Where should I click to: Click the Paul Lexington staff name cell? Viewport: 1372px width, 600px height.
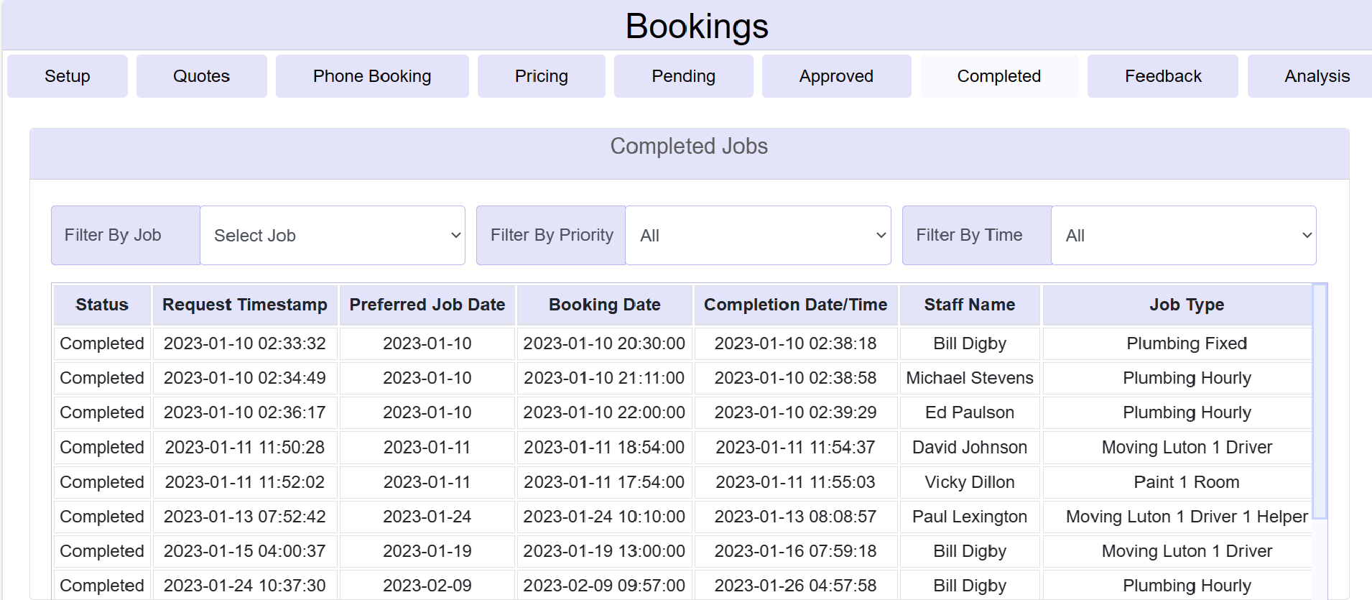pyautogui.click(x=970, y=517)
